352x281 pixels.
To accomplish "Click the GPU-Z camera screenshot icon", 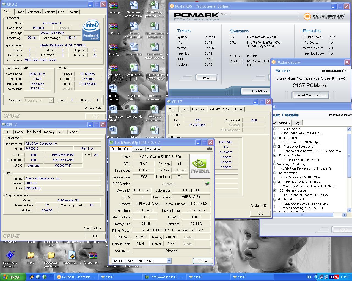I will (209, 149).
